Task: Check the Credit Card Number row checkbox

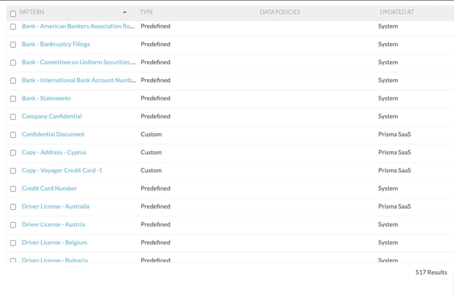Action: coord(13,189)
